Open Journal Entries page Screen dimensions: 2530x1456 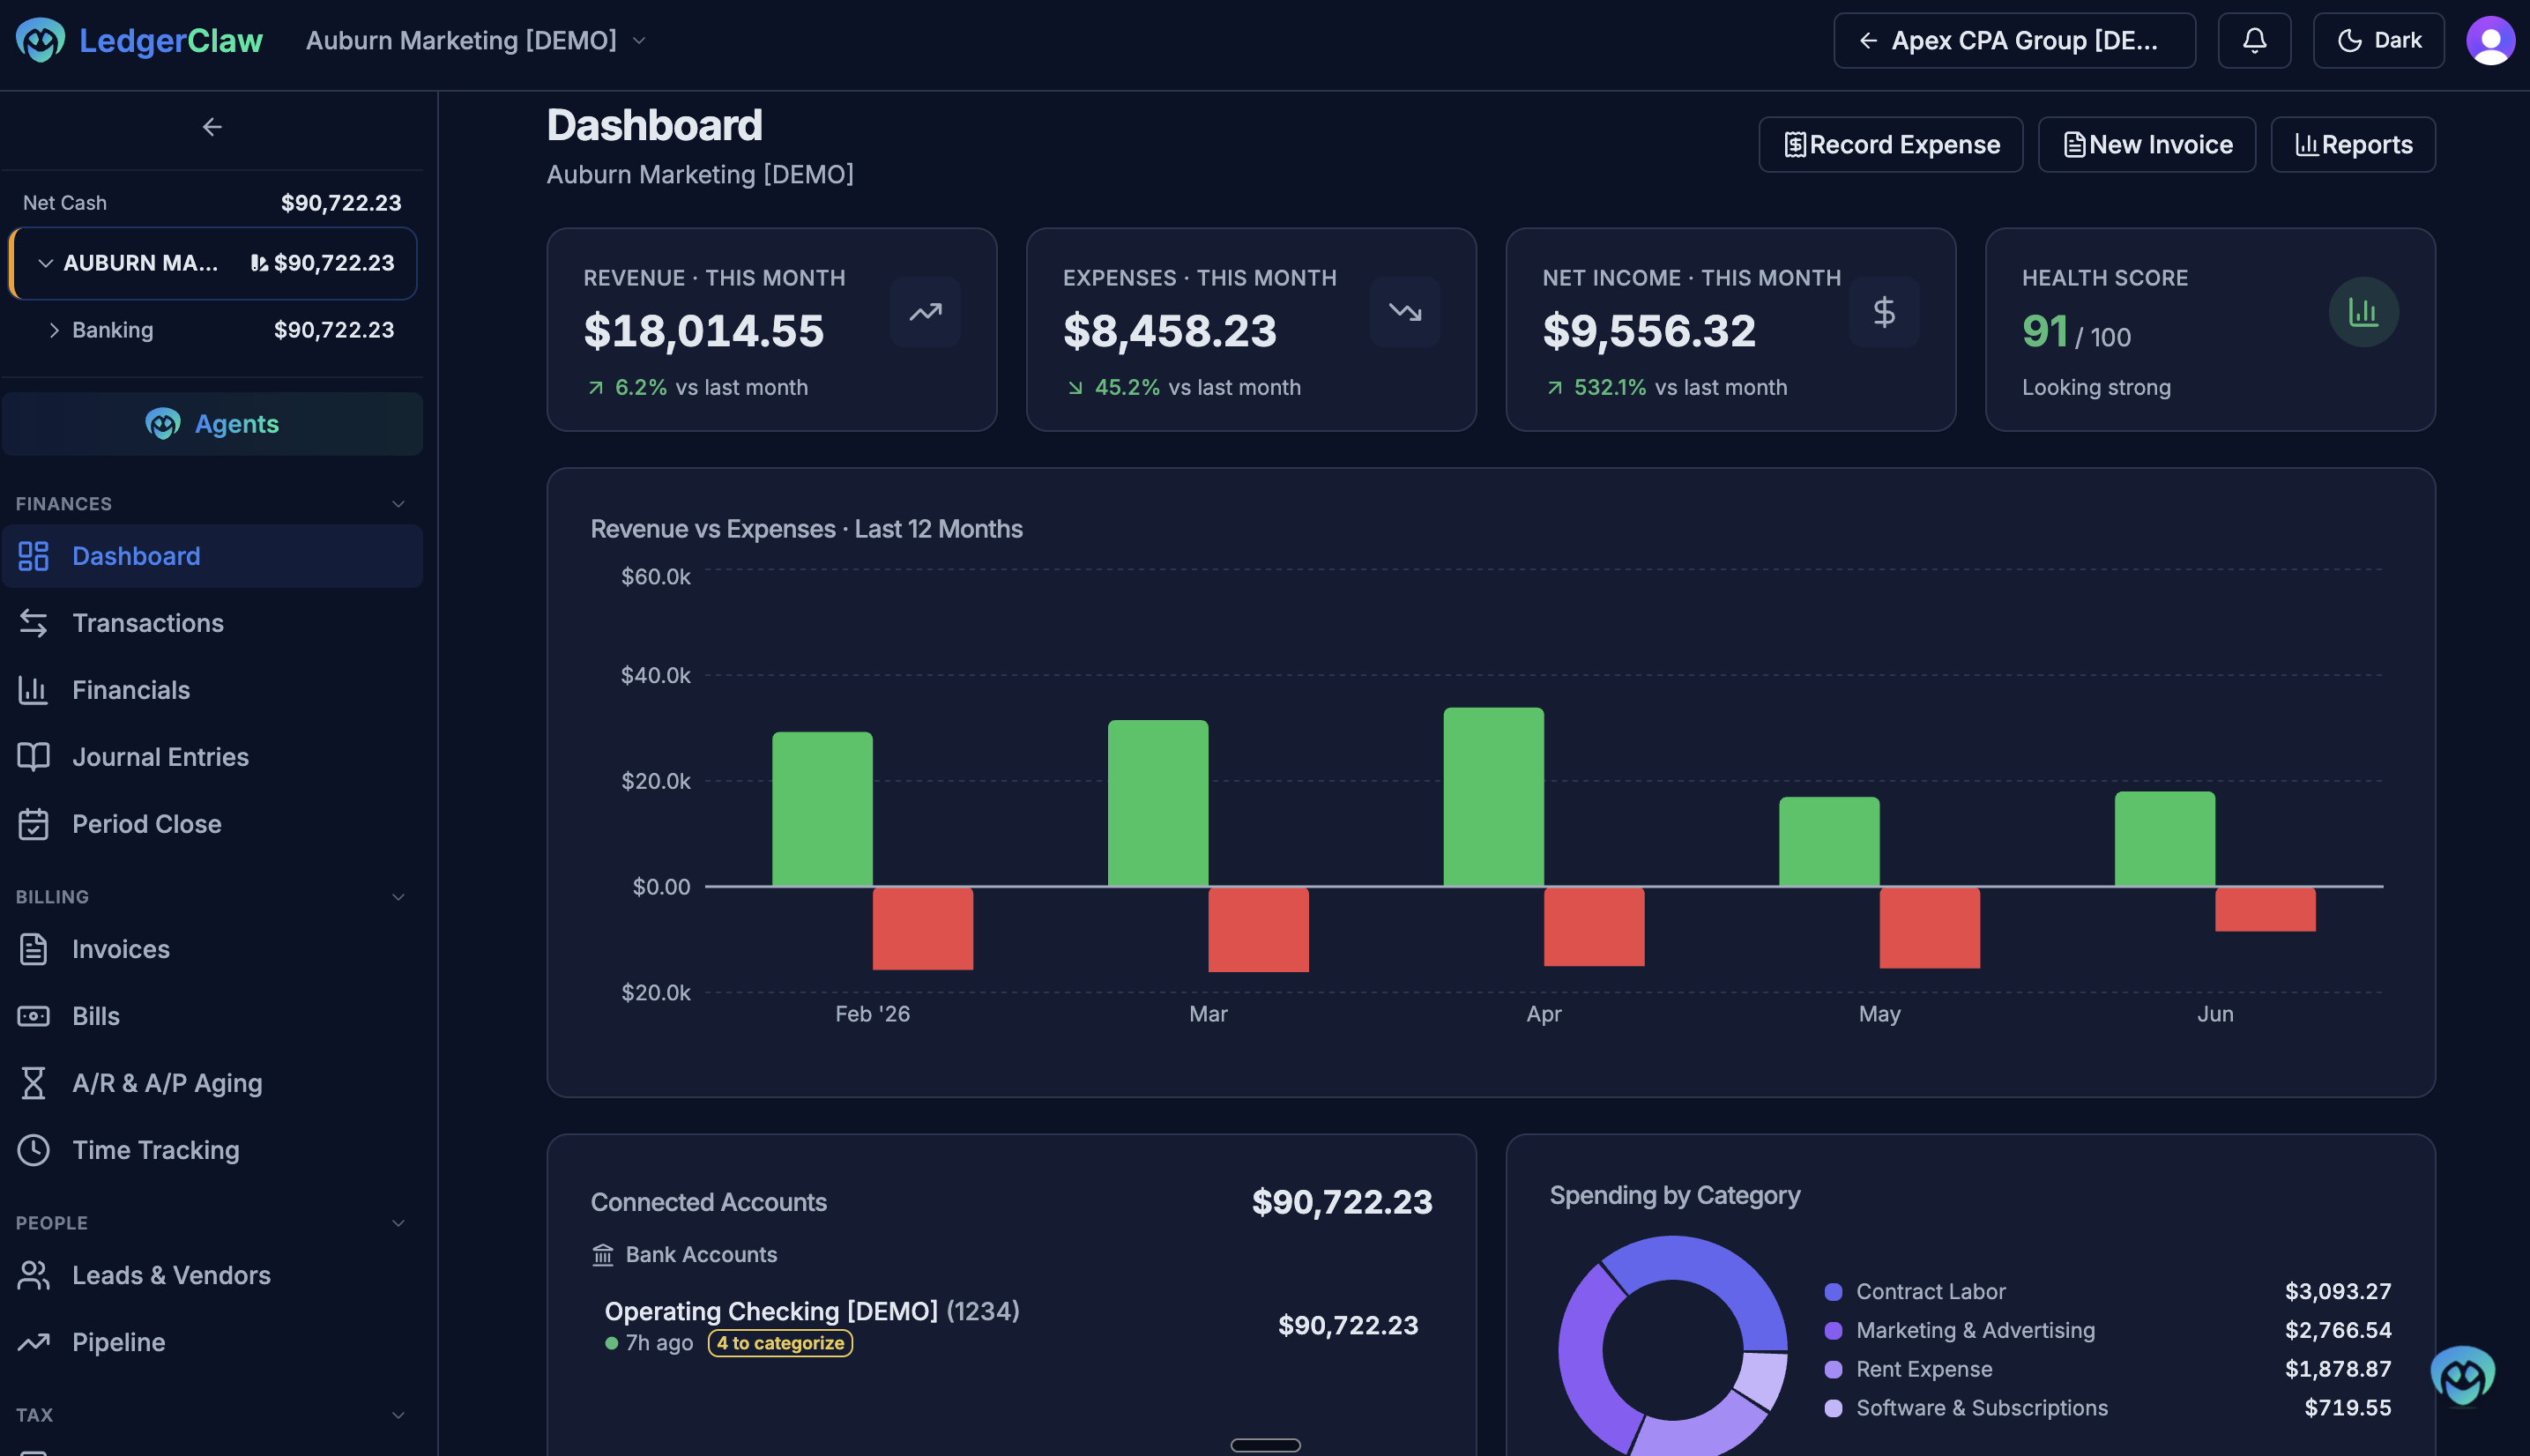(x=212, y=757)
